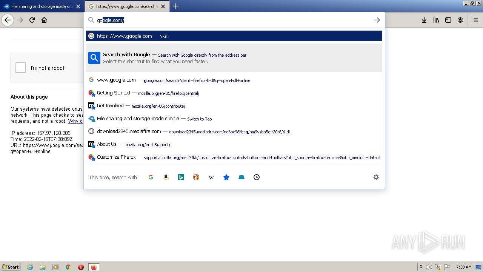Search bookmarks with the star icon

tap(226, 177)
